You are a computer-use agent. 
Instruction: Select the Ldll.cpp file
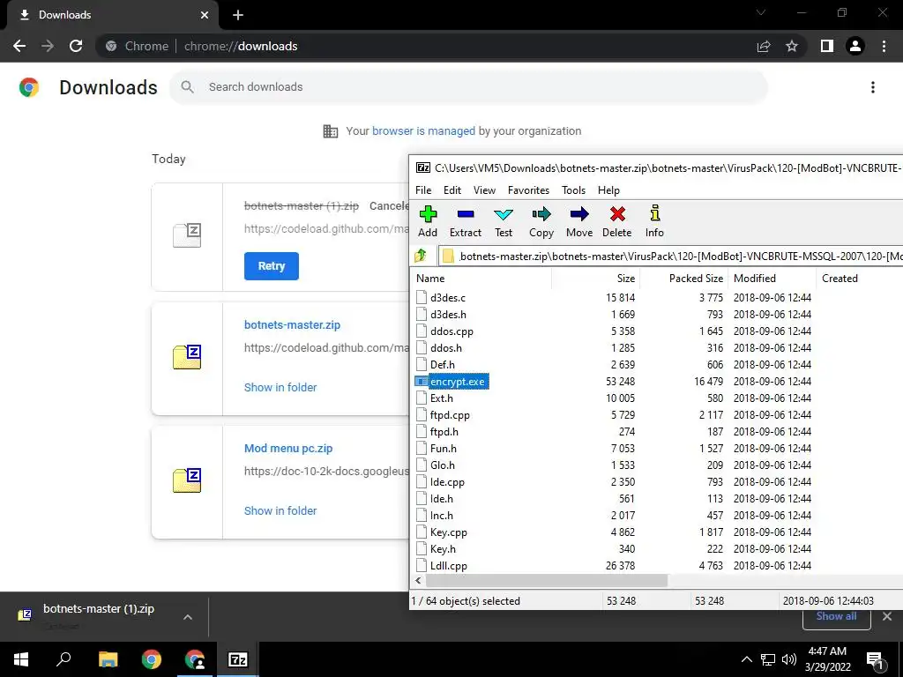(449, 565)
